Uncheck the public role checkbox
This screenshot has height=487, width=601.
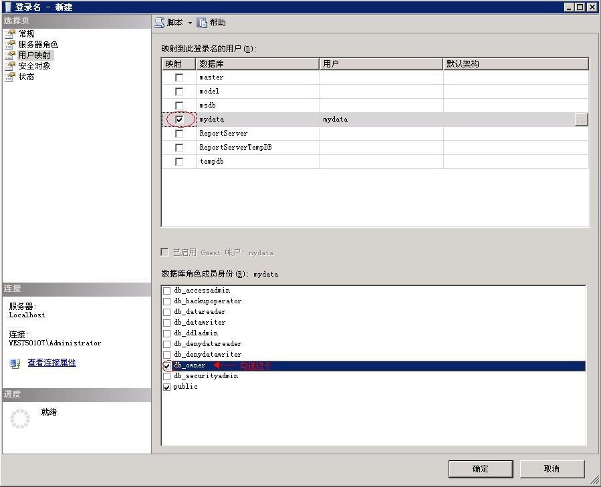(165, 386)
